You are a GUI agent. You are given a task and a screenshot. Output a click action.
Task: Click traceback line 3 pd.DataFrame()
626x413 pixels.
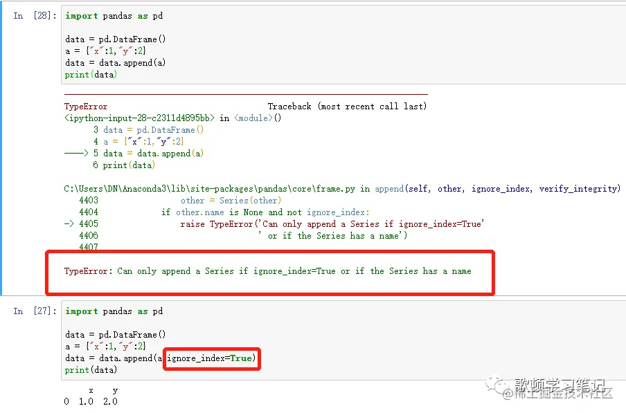coord(148,130)
